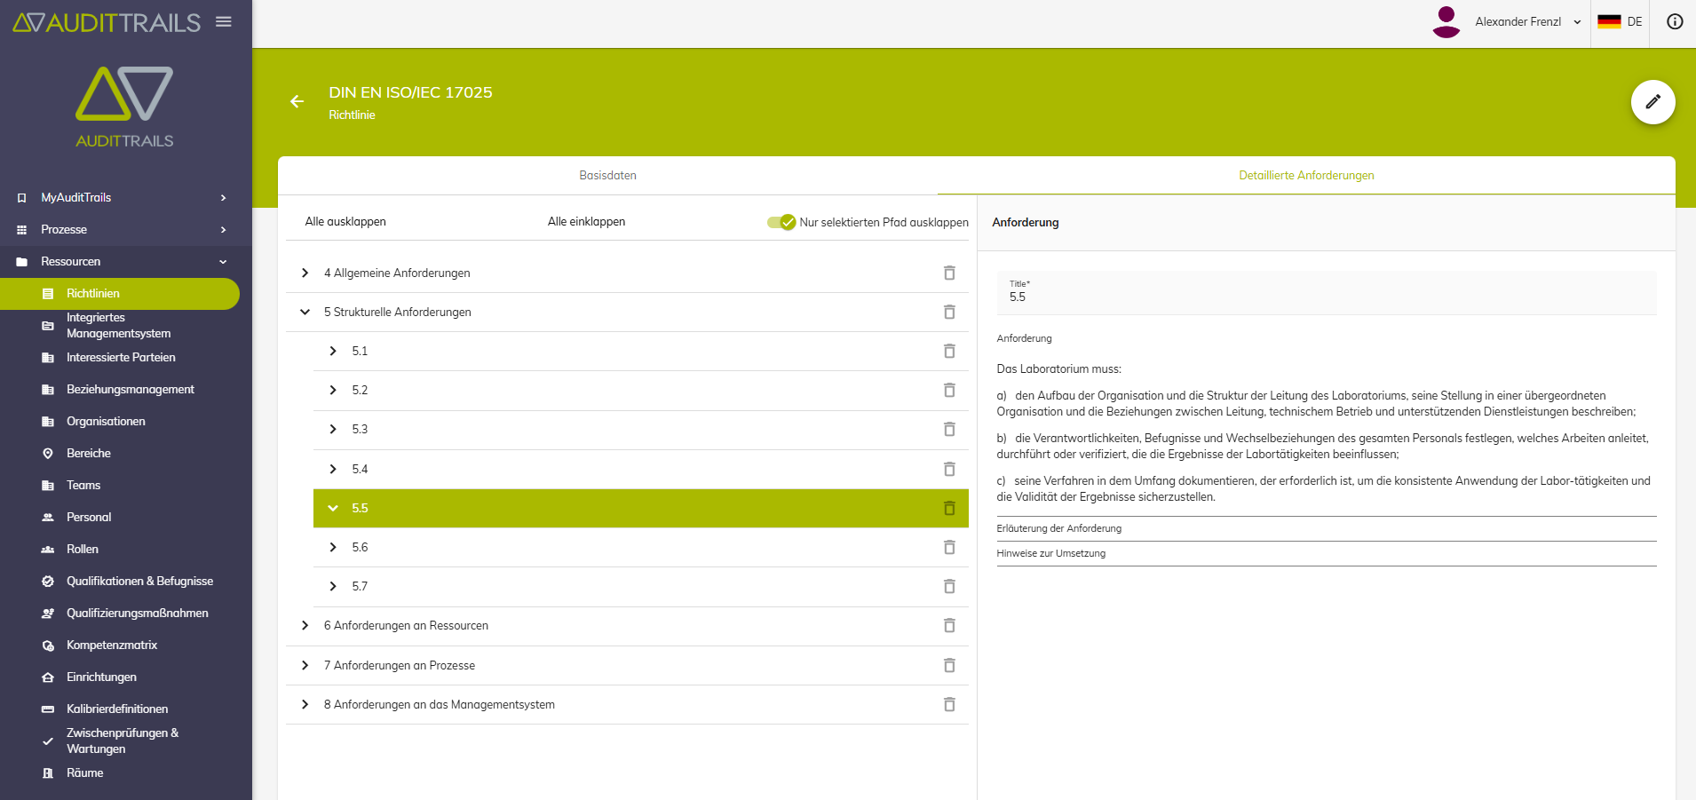Click the Title field containing 5.5

(x=1327, y=293)
